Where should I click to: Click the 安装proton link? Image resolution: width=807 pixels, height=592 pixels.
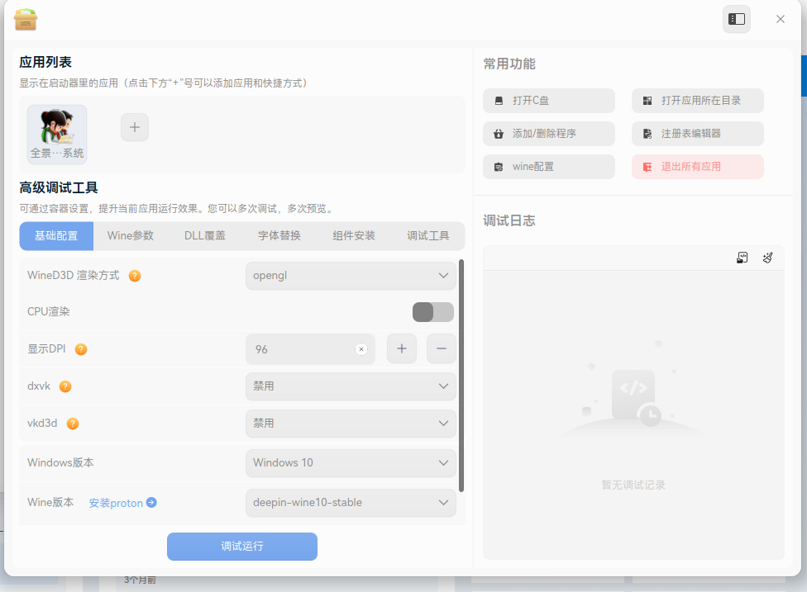tap(116, 503)
